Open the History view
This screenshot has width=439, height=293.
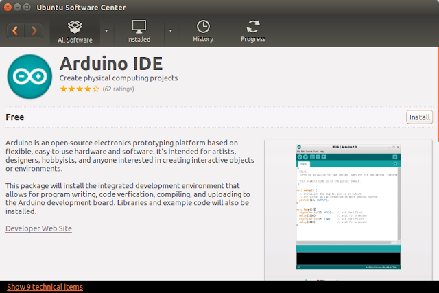tap(203, 32)
